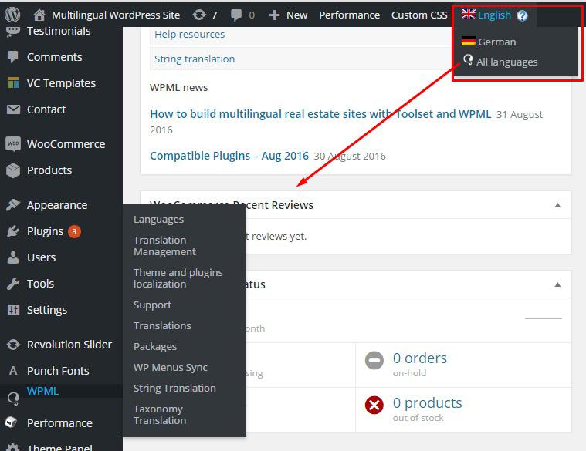Image resolution: width=586 pixels, height=451 pixels.
Task: Choose All languages in language dropdown
Action: 506,62
